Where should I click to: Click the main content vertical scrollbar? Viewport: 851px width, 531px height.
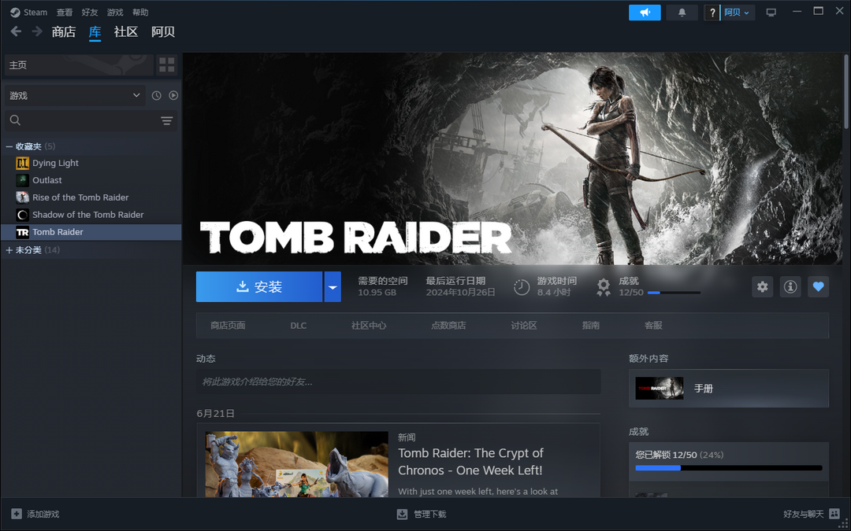(846, 92)
